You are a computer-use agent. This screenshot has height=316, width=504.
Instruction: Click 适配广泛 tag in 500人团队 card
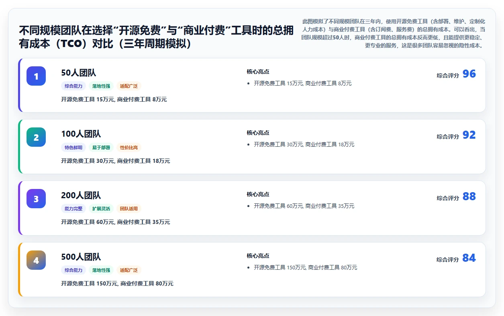pos(129,270)
